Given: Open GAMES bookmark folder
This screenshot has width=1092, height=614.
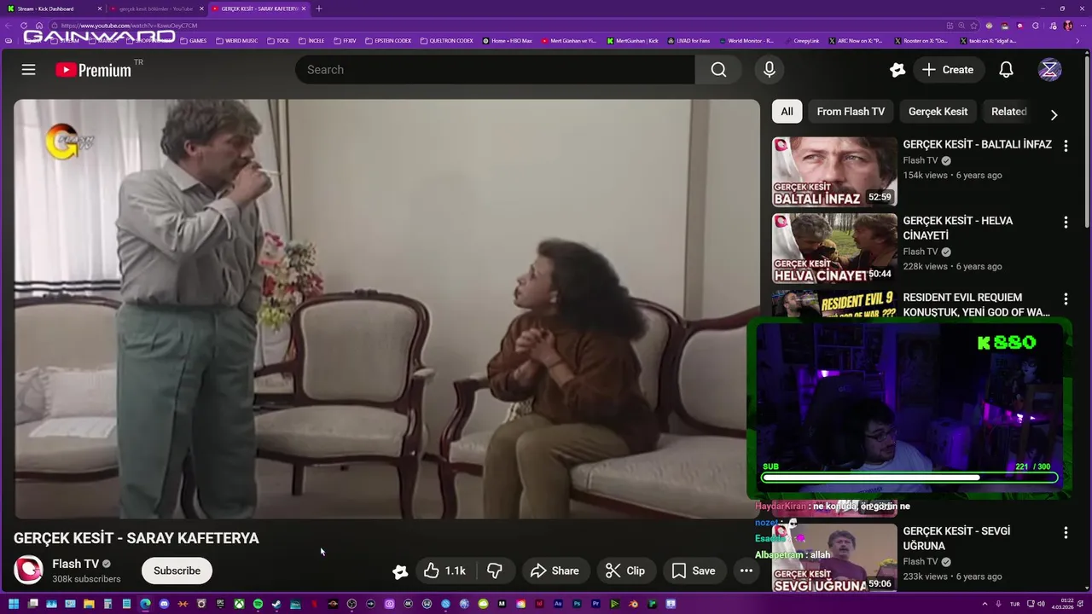Looking at the screenshot, I should 192,41.
